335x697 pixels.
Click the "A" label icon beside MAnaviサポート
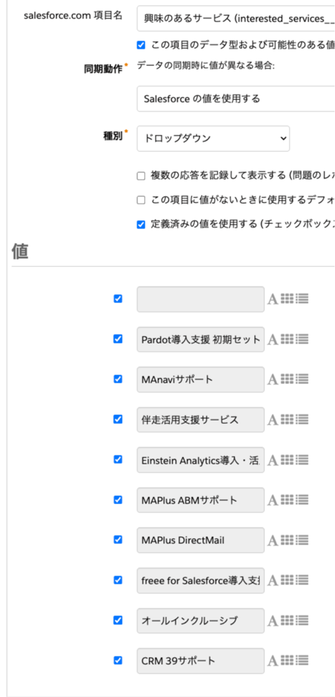click(x=273, y=380)
